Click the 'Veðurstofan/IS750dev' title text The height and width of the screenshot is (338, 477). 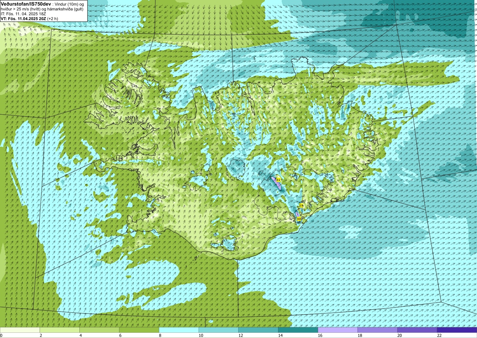tap(26, 3)
